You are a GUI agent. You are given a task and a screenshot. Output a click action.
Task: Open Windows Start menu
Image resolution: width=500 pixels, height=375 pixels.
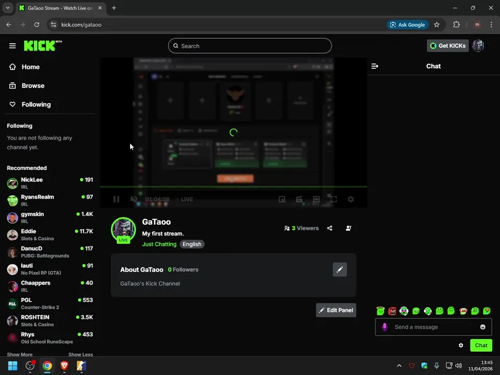point(12,366)
